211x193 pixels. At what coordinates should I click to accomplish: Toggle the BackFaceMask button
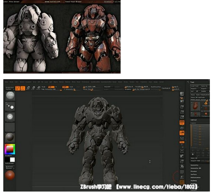click(156, 87)
